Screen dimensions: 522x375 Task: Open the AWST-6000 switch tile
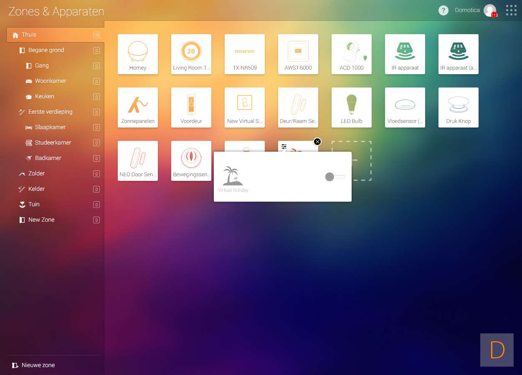click(x=298, y=54)
